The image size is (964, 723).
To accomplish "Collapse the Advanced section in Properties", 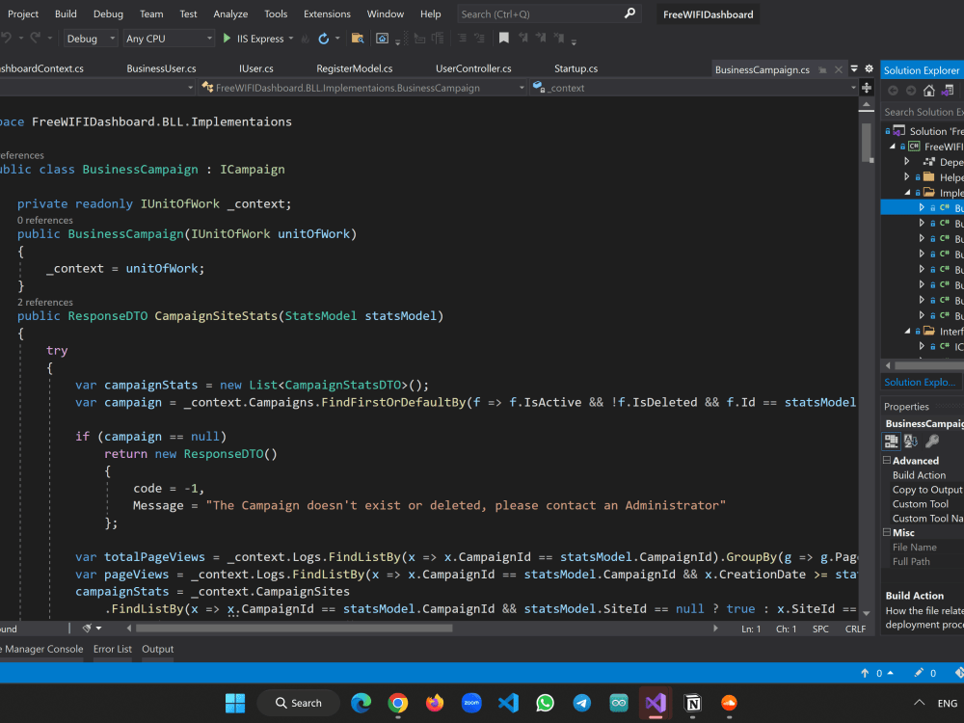I will click(887, 461).
